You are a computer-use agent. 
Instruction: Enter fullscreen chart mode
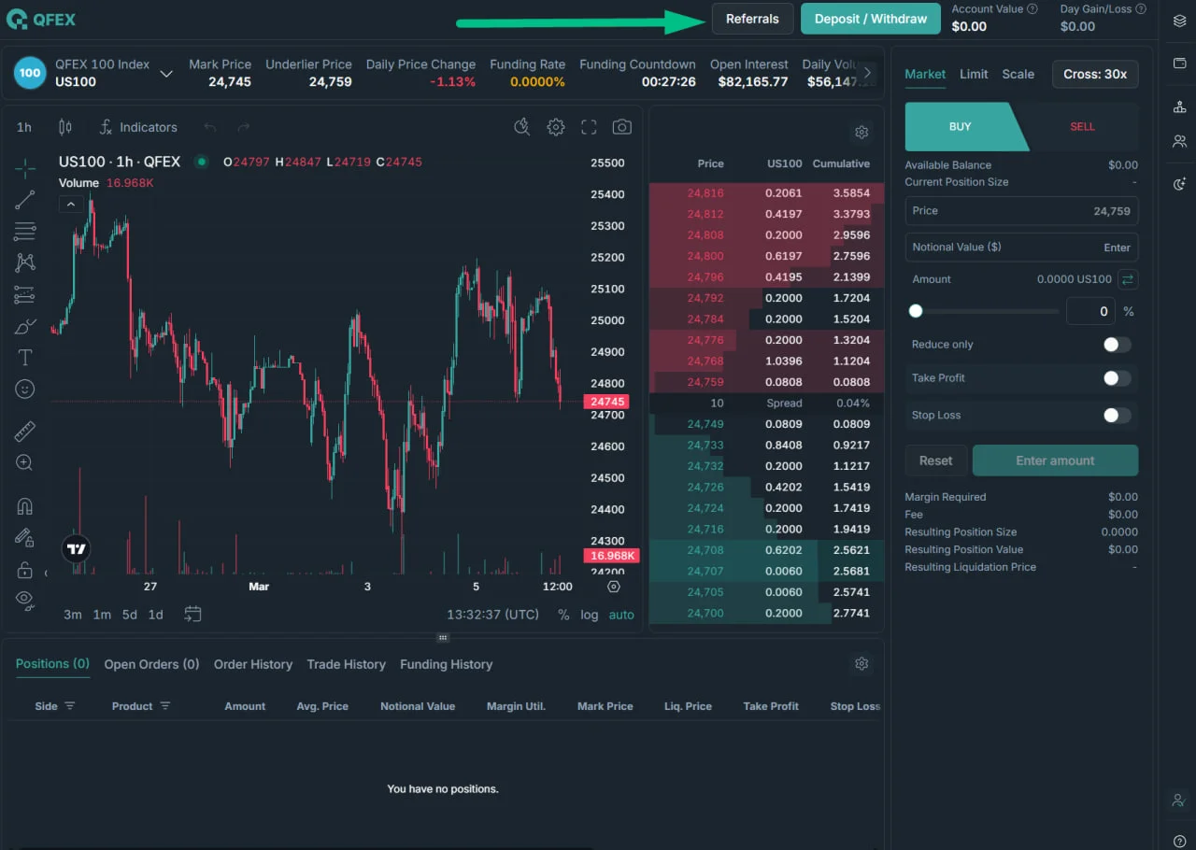[x=589, y=127]
